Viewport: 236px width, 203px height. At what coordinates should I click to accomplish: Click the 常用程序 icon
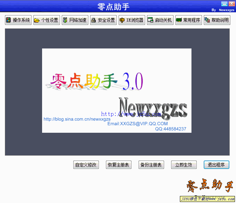pos(179,20)
